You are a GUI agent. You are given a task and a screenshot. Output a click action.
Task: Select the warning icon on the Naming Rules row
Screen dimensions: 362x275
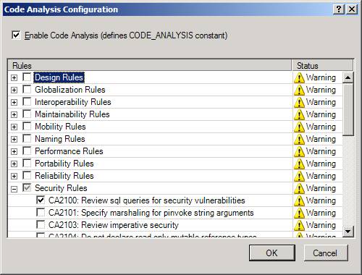[x=299, y=140]
